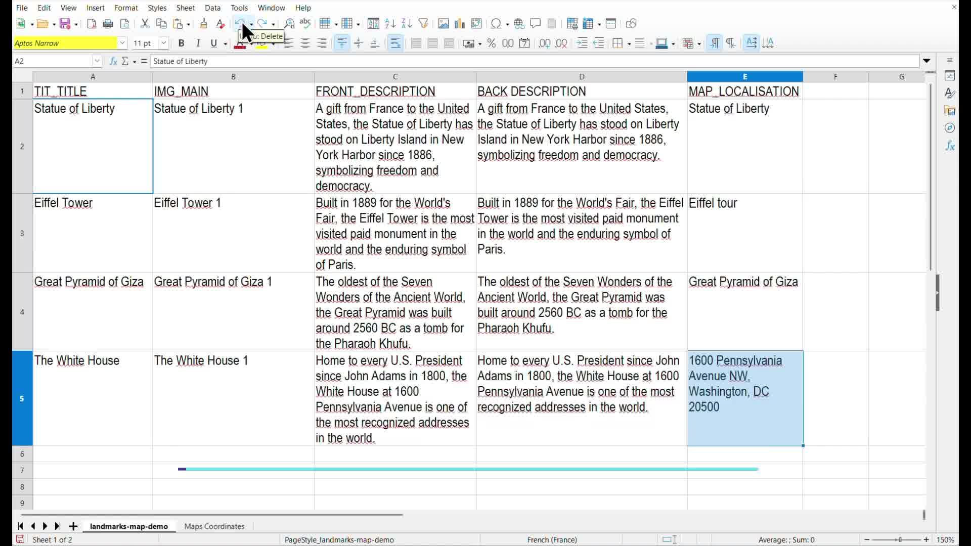Open the Sheet menu
The height and width of the screenshot is (546, 971).
pyautogui.click(x=186, y=8)
